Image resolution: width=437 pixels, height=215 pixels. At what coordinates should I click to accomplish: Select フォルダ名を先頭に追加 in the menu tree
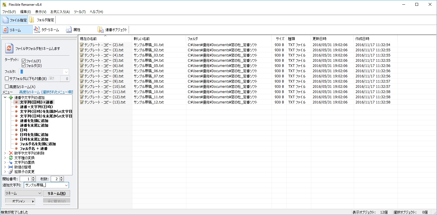click(38, 144)
